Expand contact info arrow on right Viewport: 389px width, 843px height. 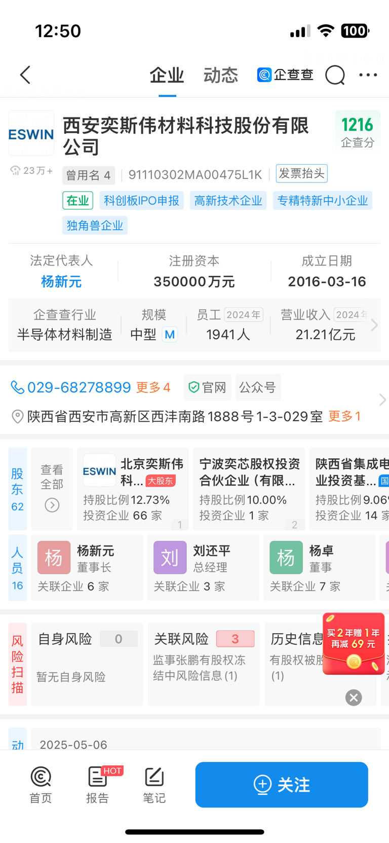pyautogui.click(x=382, y=400)
